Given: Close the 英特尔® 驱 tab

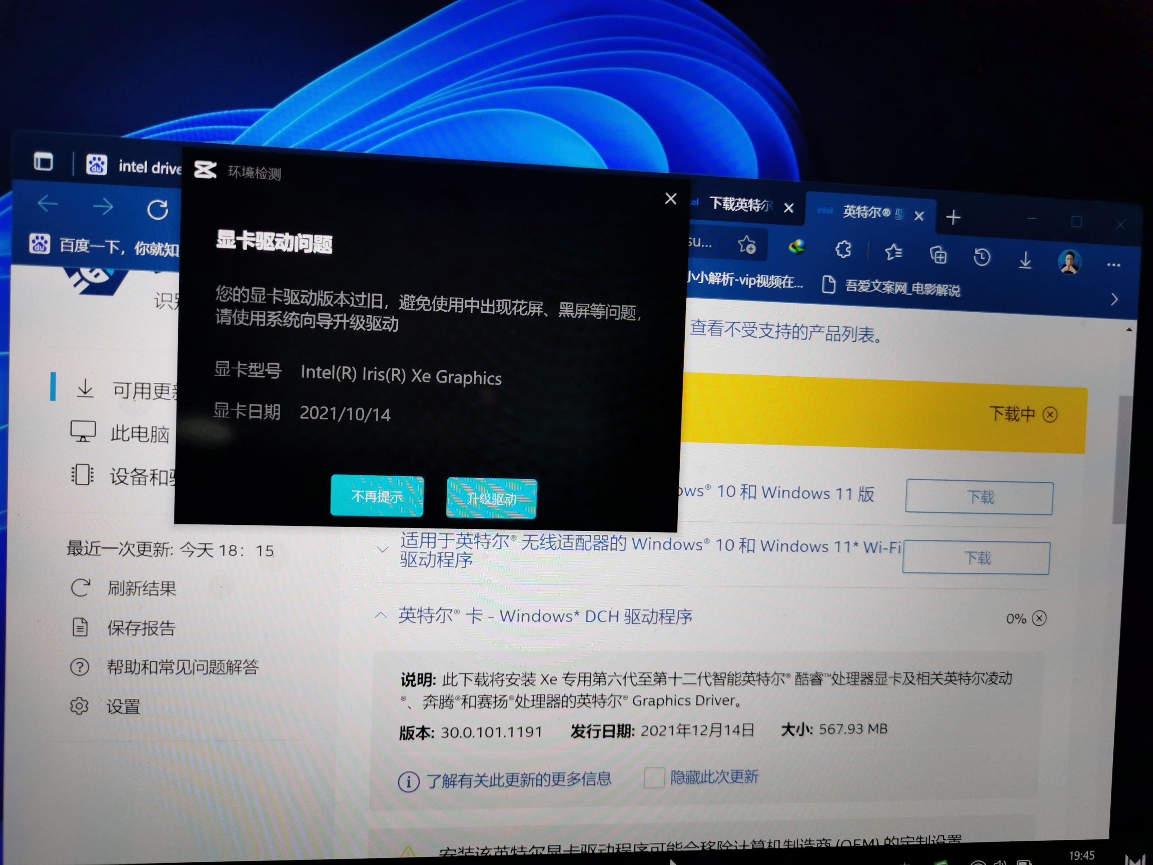Looking at the screenshot, I should (x=919, y=216).
